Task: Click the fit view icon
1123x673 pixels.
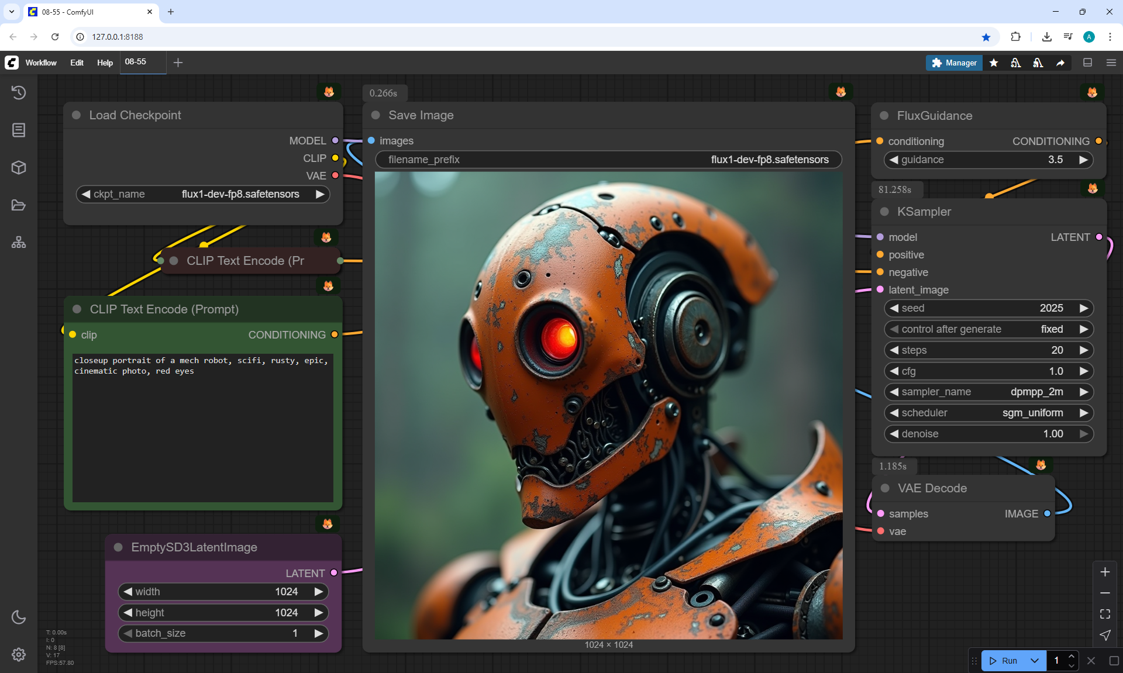Action: coord(1105,614)
